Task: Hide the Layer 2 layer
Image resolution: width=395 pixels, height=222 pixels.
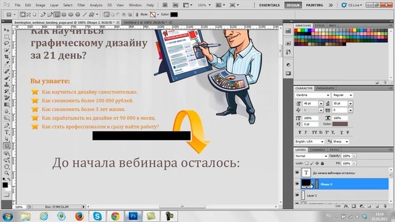Action: (297, 195)
